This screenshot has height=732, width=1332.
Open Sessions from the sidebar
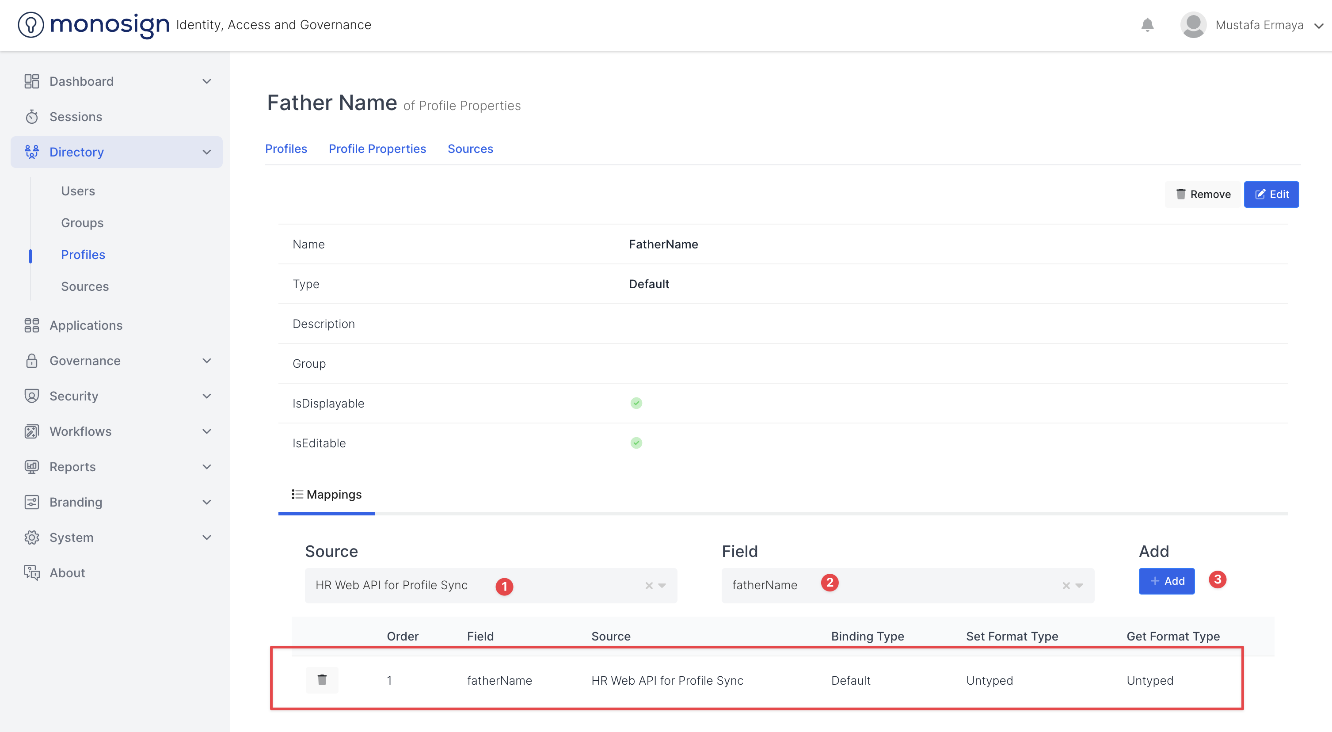click(76, 117)
